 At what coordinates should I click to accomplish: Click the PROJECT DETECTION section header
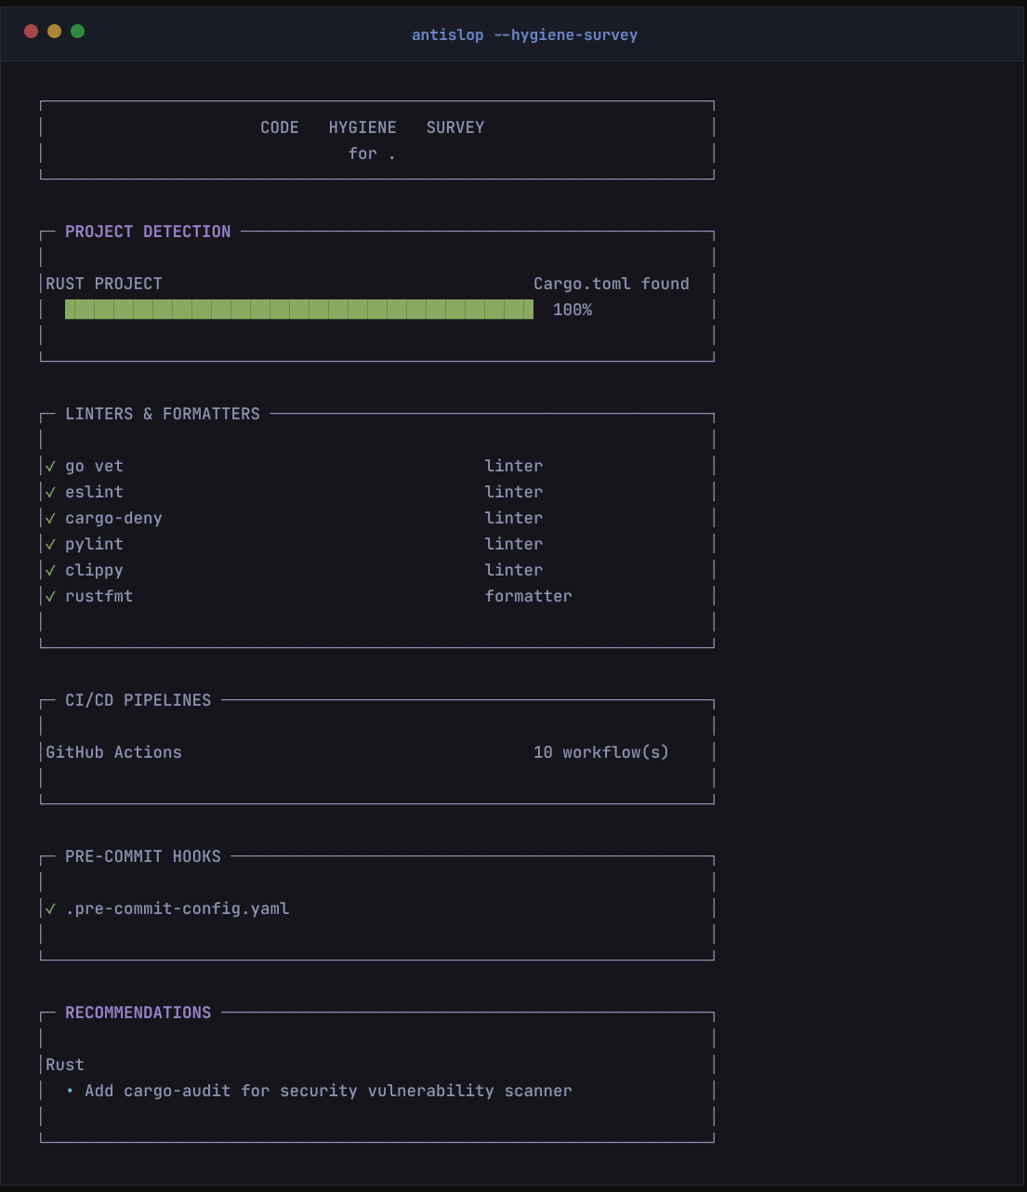tap(148, 232)
